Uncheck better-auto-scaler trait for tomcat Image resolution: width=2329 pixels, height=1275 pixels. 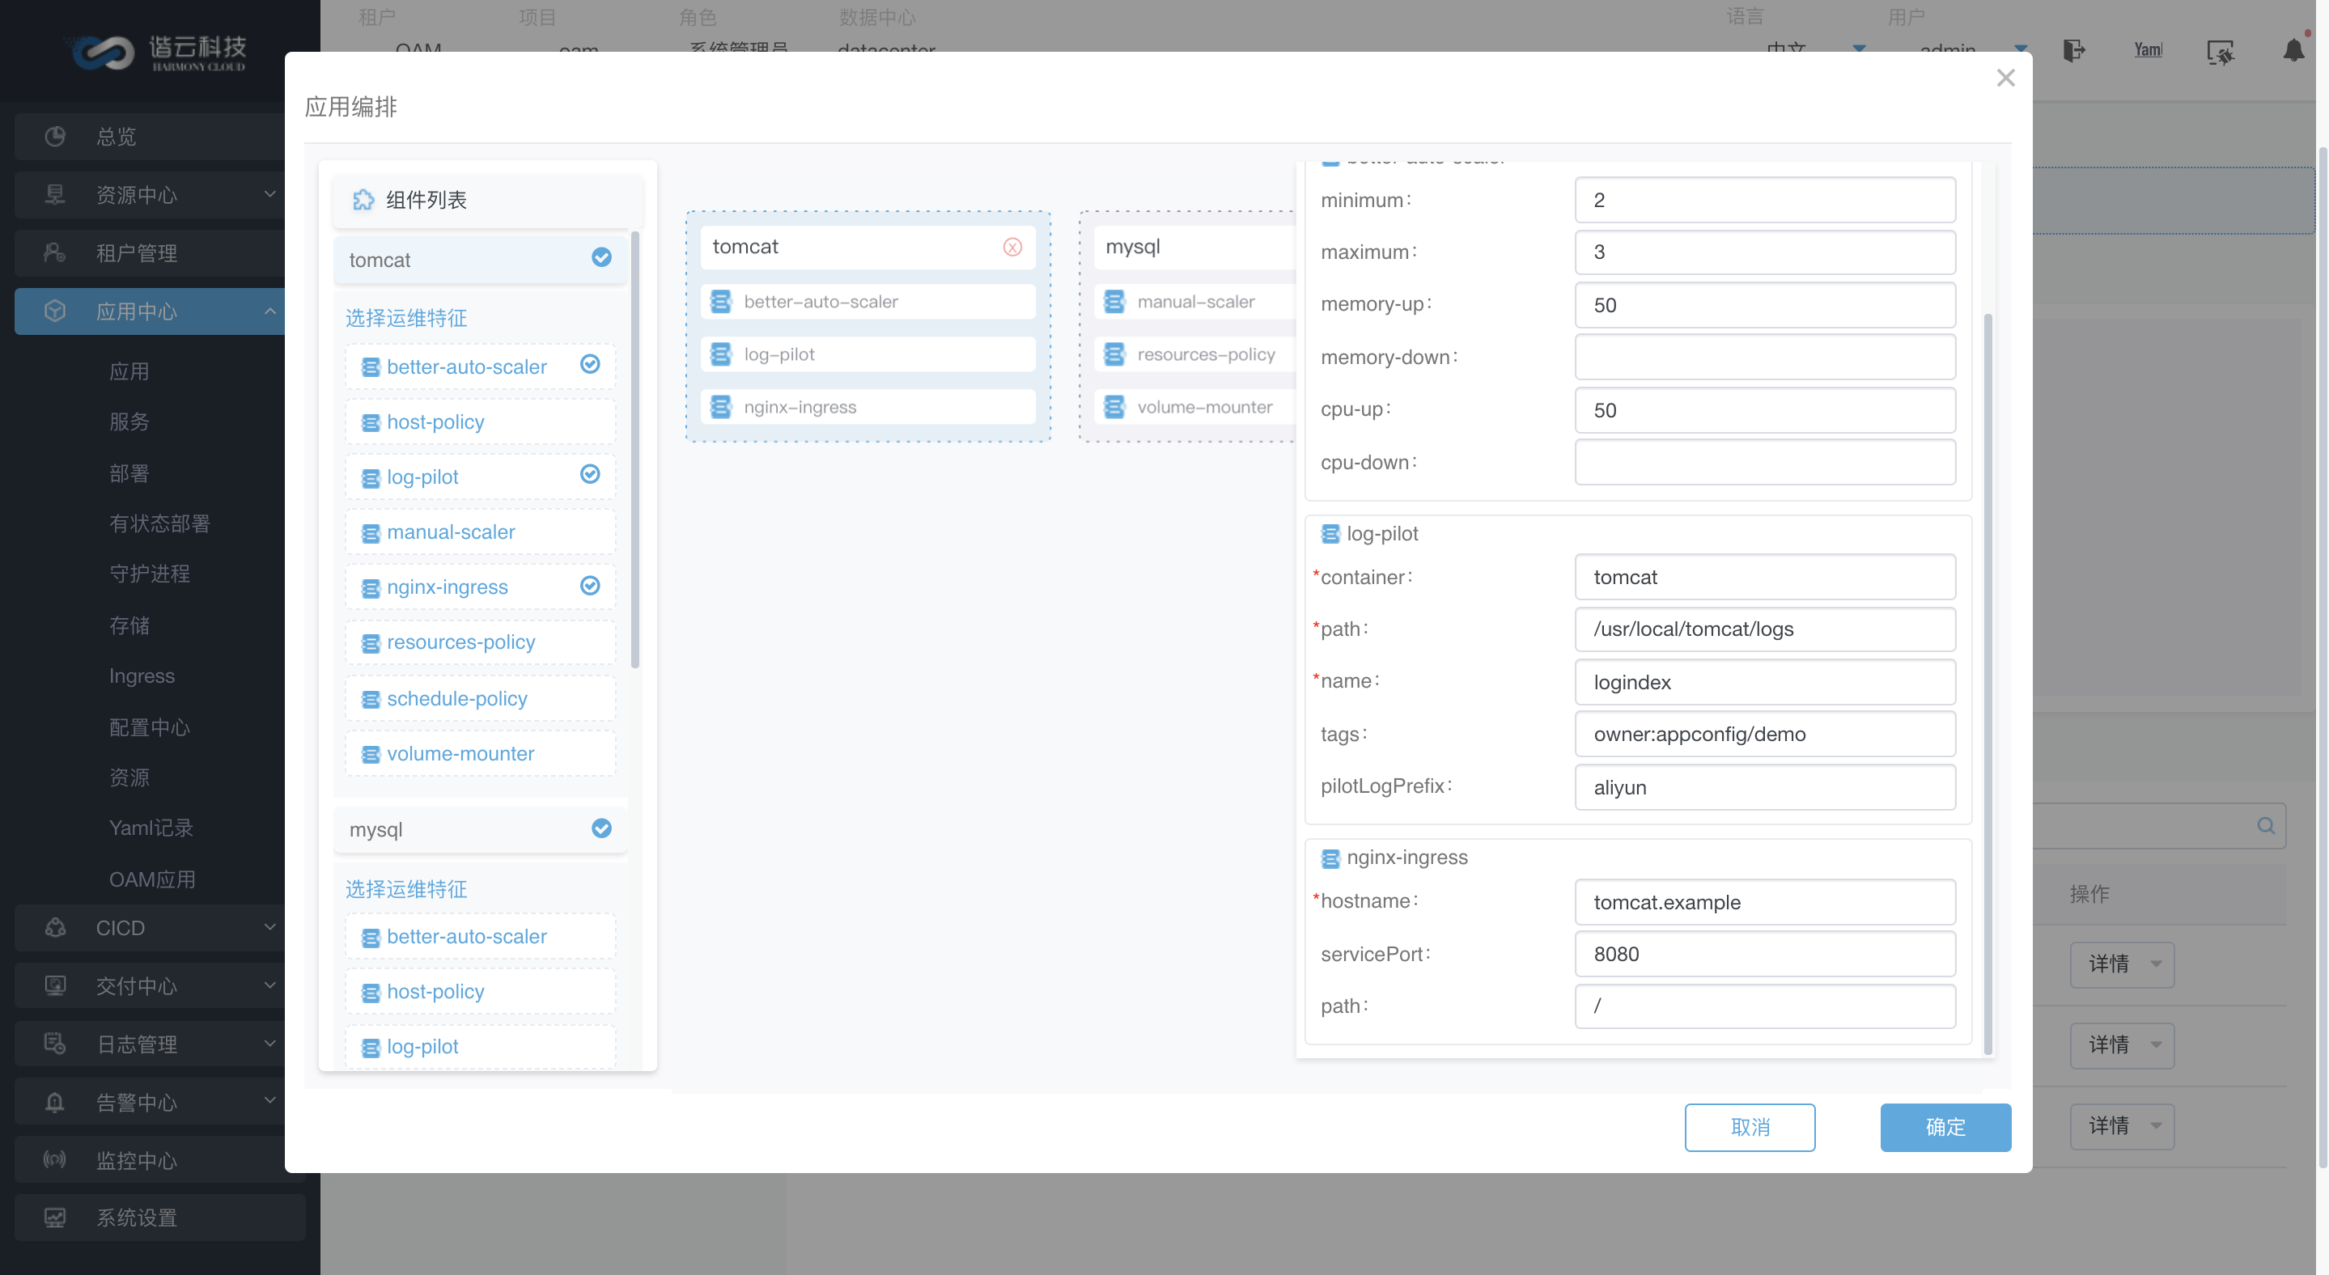pos(589,364)
